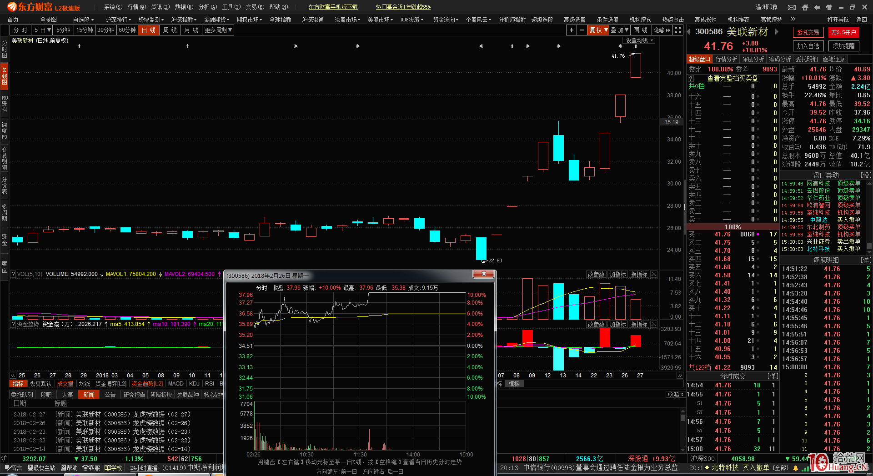Switch chart to 15分钟 period
This screenshot has height=476, width=873.
(85, 30)
